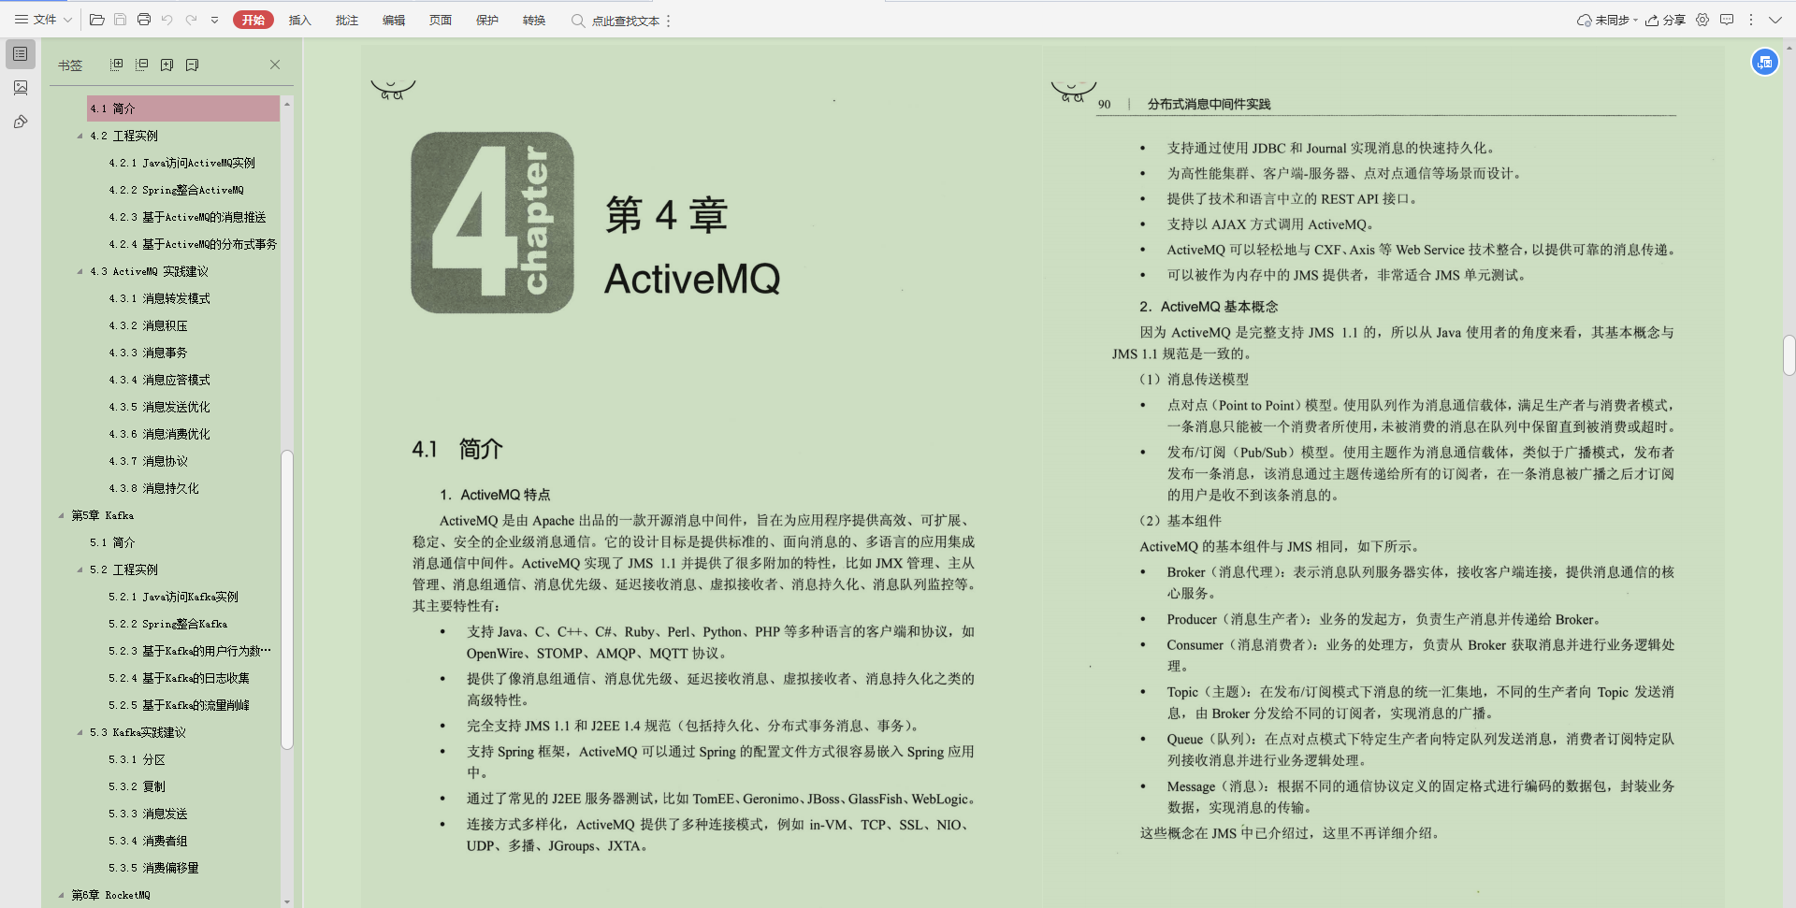The width and height of the screenshot is (1796, 908).
Task: Collapse the 5.3 Kafka实践建议 bookmark node
Action: click(x=80, y=732)
